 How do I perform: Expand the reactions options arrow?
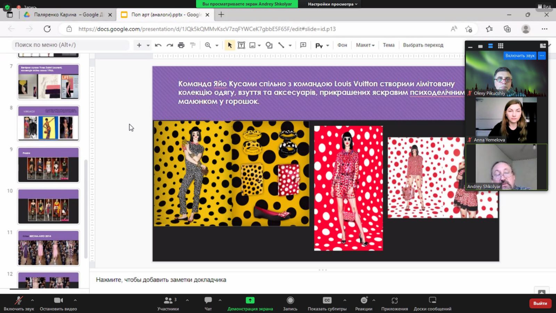[x=374, y=300]
